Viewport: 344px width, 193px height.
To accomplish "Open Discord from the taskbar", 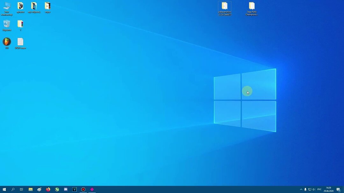I will click(66, 189).
